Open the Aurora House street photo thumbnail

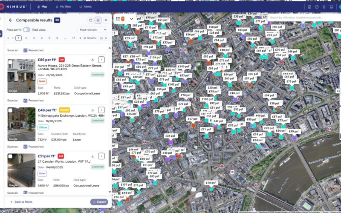point(21,76)
